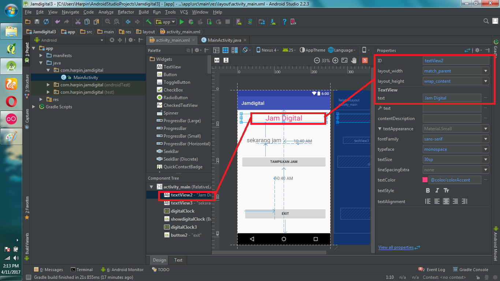This screenshot has width=500, height=281.
Task: Switch to the Text editor tab at bottom
Action: pos(178,260)
